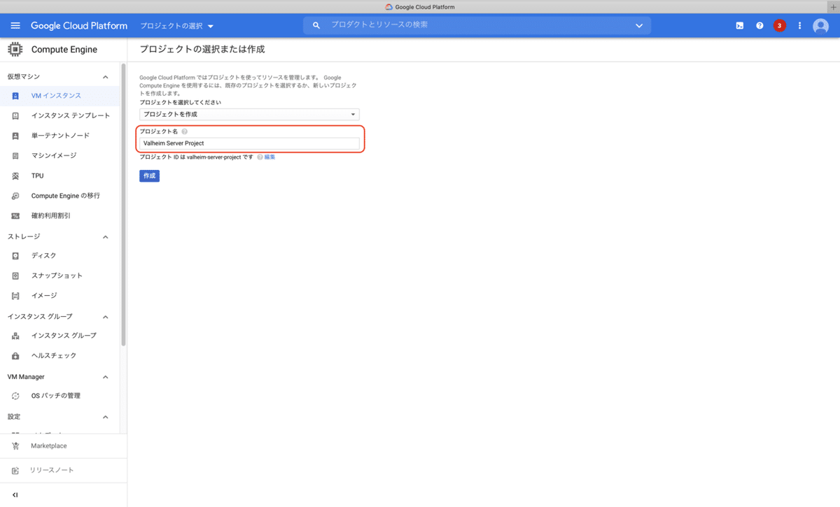Collapse the インスタンス グループ section
840x507 pixels.
106,317
